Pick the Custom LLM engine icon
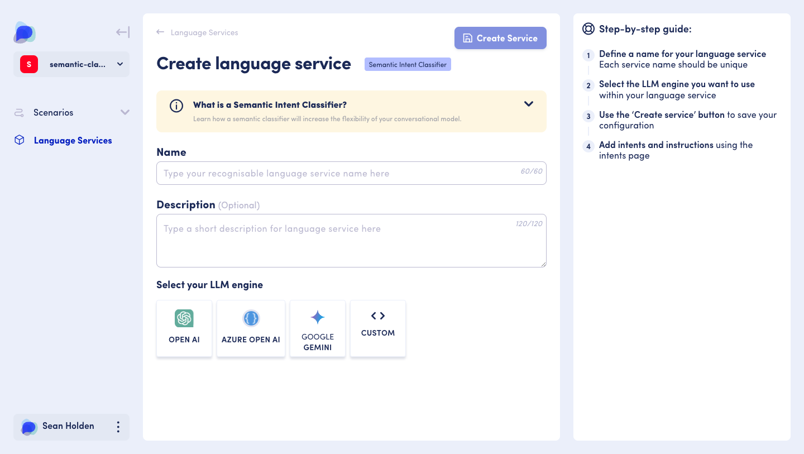 coord(378,316)
